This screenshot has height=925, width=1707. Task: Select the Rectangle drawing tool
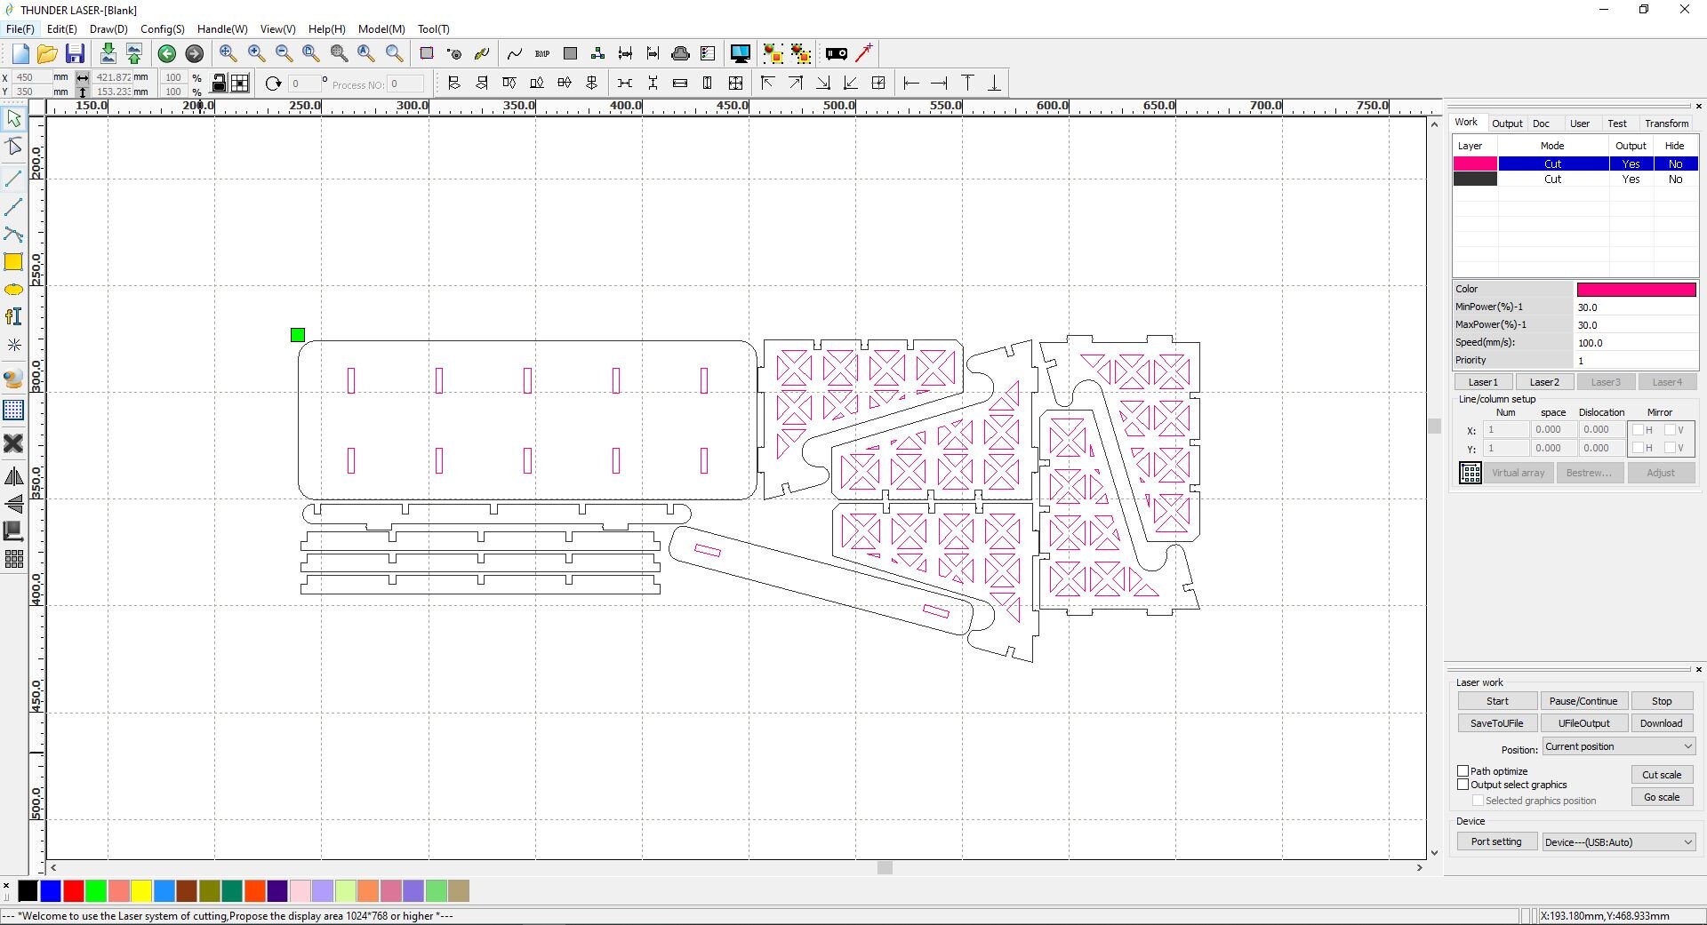coord(13,262)
